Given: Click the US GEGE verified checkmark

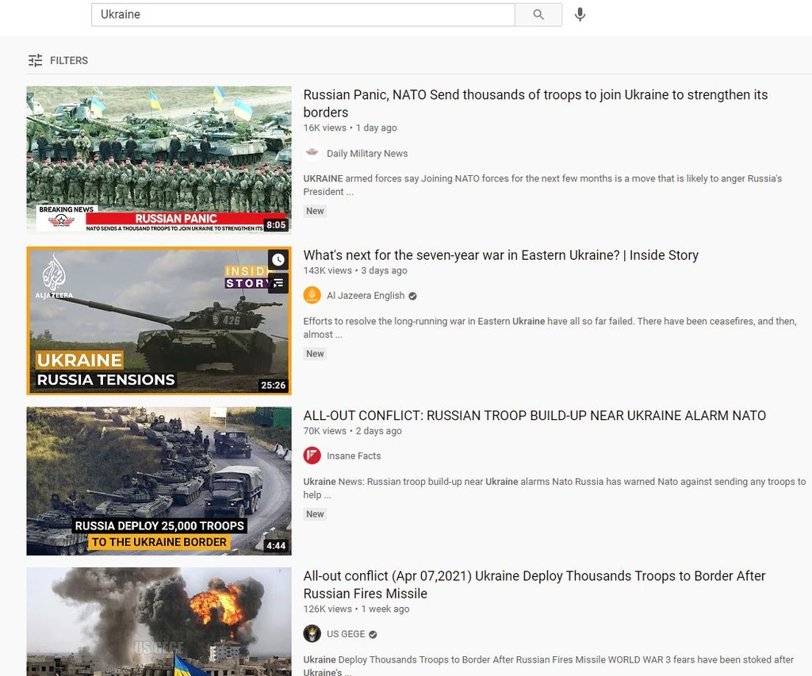Looking at the screenshot, I should tap(373, 635).
